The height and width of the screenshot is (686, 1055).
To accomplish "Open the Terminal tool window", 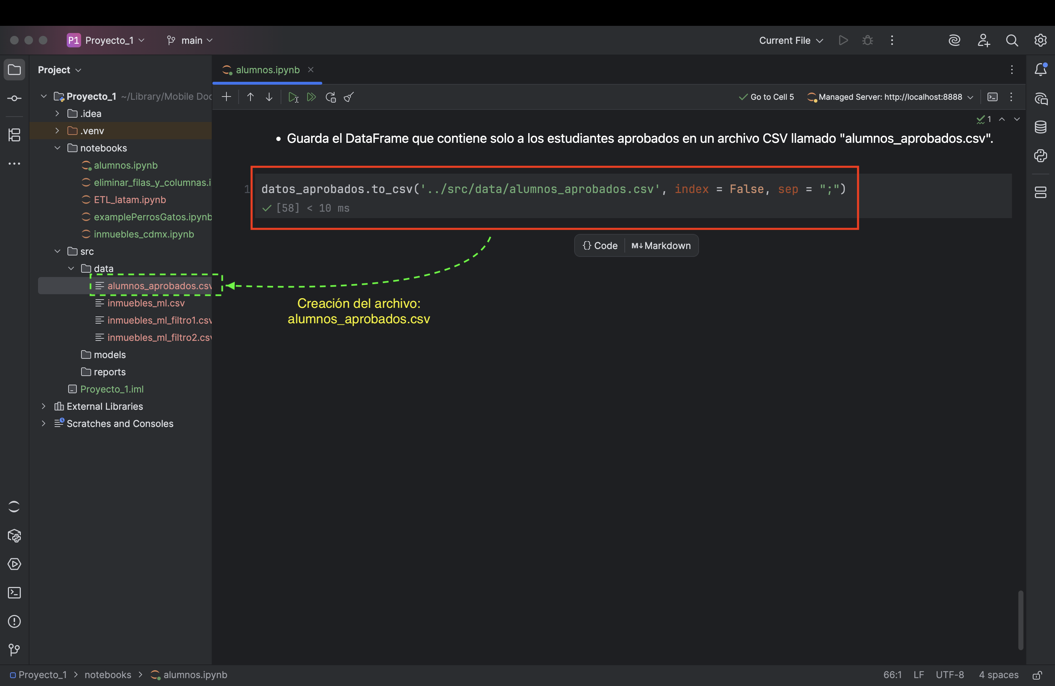I will coord(14,592).
